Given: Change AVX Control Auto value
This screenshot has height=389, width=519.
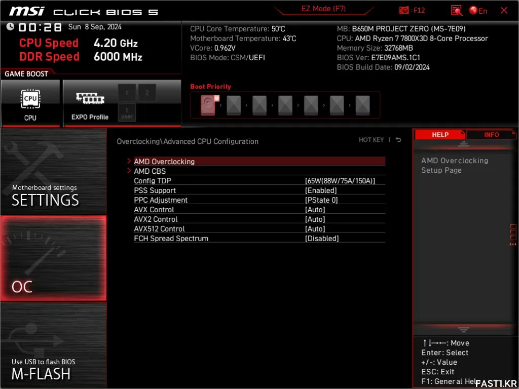Looking at the screenshot, I should click(x=315, y=209).
